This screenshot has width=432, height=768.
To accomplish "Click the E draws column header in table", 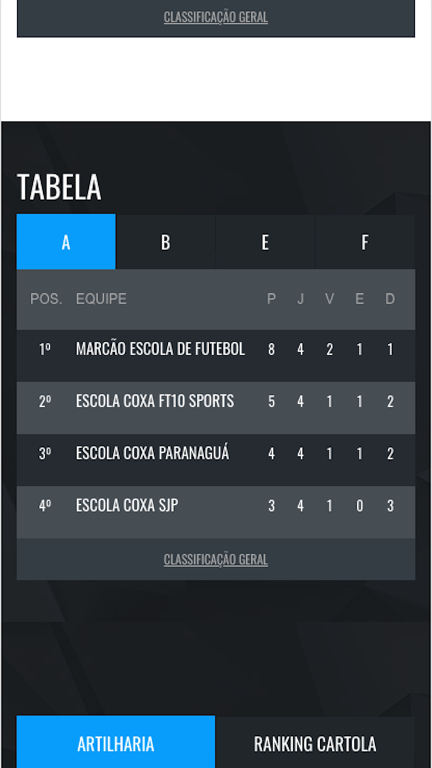I will click(x=359, y=299).
